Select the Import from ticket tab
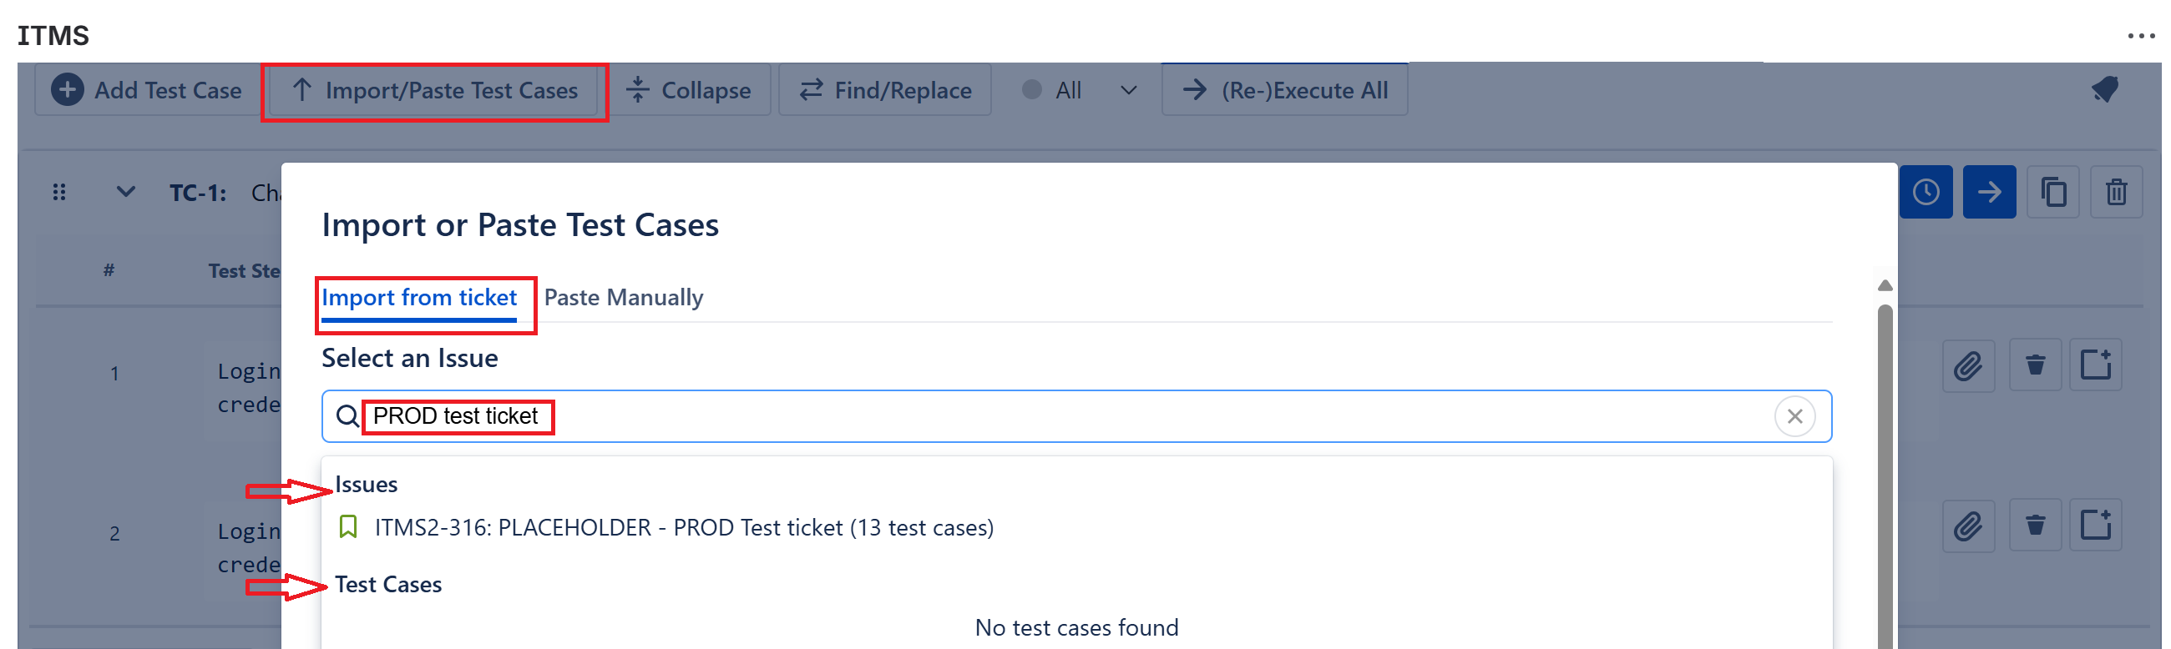 pos(419,298)
